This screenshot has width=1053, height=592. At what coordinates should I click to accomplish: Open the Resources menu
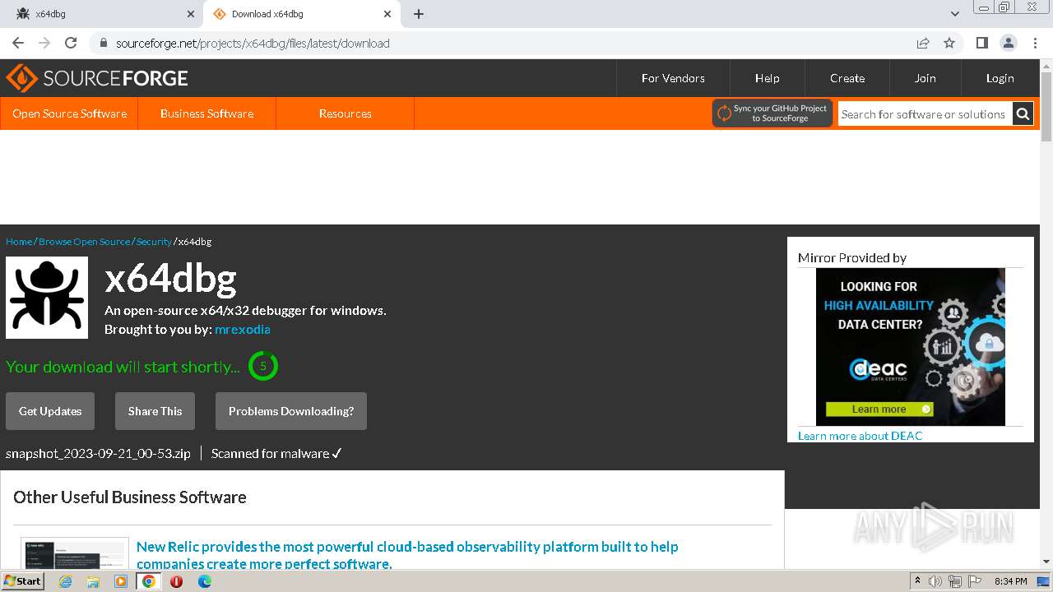coord(345,113)
